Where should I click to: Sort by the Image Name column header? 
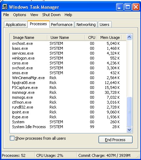tap(29, 37)
